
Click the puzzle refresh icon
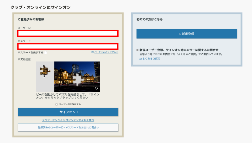point(96,88)
